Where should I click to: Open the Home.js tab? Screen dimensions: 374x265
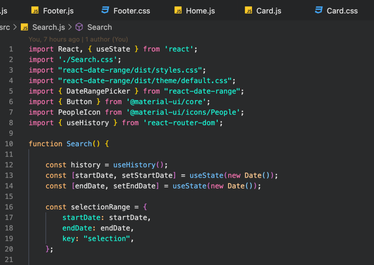[195, 11]
